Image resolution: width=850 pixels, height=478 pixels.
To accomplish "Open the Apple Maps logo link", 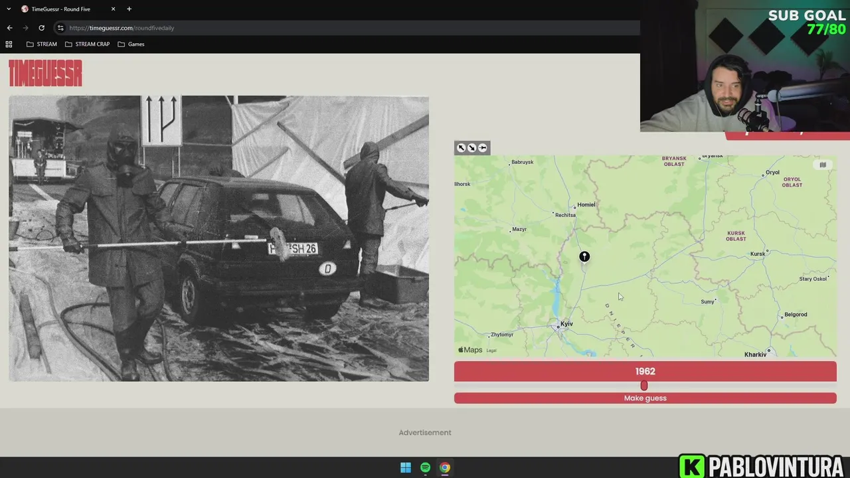I will coord(470,350).
